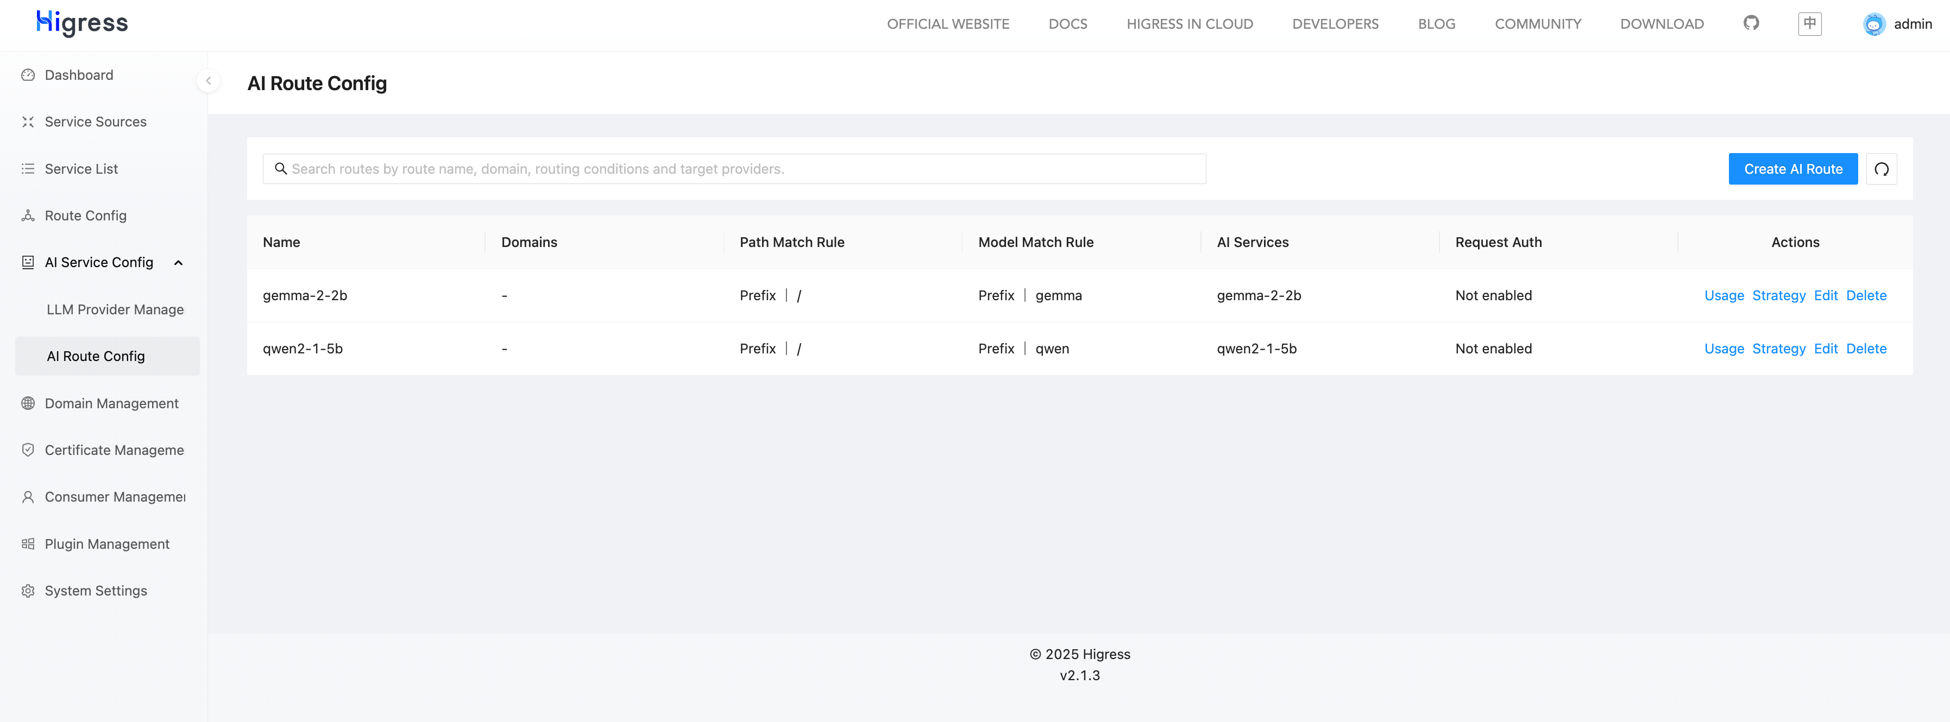
Task: Click the admin avatar icon
Action: (x=1873, y=24)
